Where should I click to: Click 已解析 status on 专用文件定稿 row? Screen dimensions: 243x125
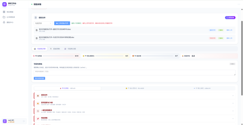(221, 38)
